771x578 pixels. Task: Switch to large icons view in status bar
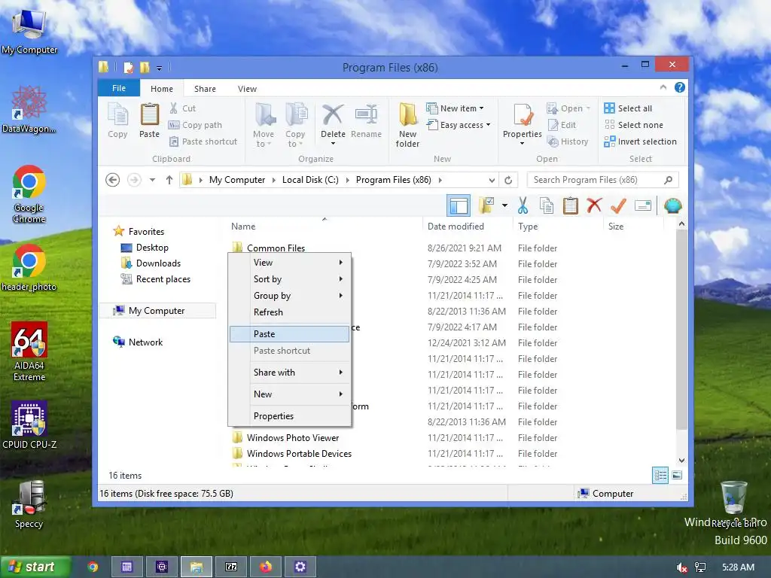tap(677, 476)
